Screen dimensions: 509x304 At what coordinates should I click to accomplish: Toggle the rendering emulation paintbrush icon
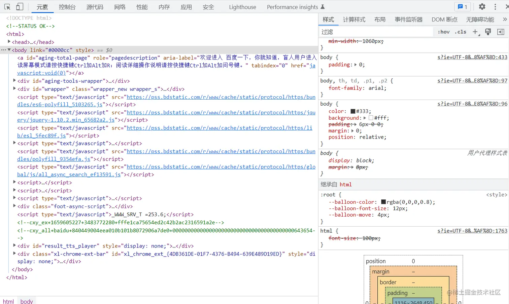[x=488, y=32]
